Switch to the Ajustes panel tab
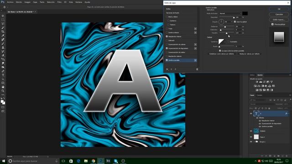 tap(260, 75)
